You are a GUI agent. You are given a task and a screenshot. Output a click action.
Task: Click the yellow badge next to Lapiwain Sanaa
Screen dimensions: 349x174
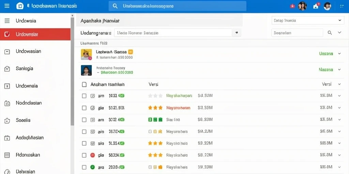pos(131,52)
